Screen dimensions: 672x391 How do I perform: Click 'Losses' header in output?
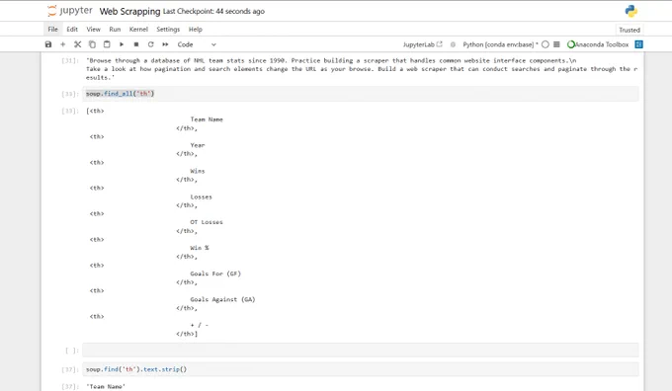(x=201, y=197)
